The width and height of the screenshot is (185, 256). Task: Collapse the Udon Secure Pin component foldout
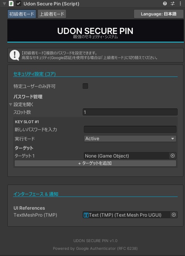click(x=4, y=3)
